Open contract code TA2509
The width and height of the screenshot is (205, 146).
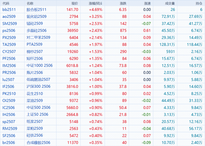click(9, 45)
